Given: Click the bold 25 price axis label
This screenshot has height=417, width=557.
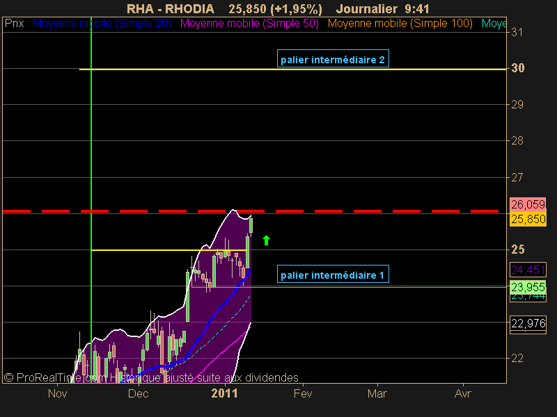Looking at the screenshot, I should tap(517, 250).
